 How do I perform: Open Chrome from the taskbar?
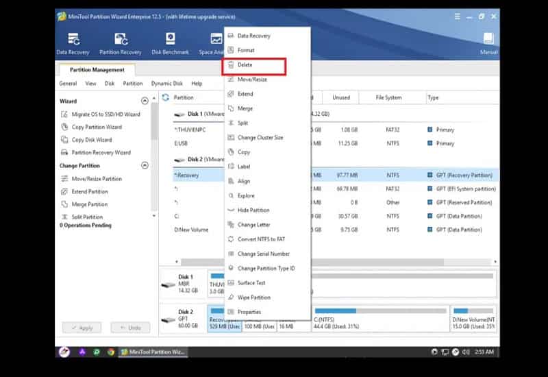click(x=111, y=352)
